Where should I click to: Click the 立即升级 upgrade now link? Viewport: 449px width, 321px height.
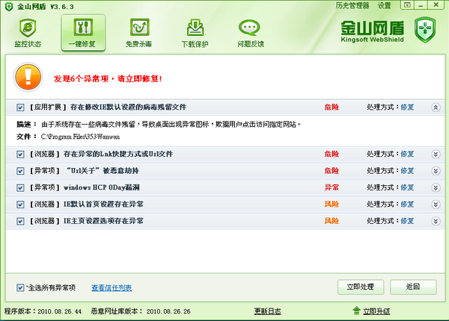click(376, 311)
